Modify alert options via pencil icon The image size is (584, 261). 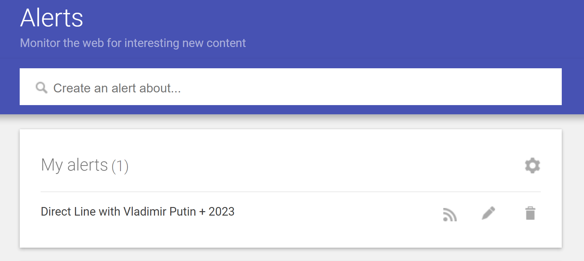pos(488,213)
